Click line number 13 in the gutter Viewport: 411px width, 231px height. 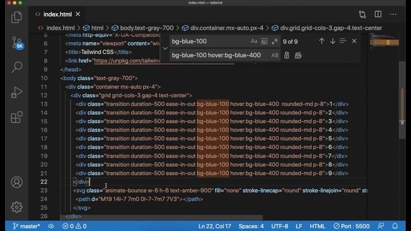coord(44,104)
